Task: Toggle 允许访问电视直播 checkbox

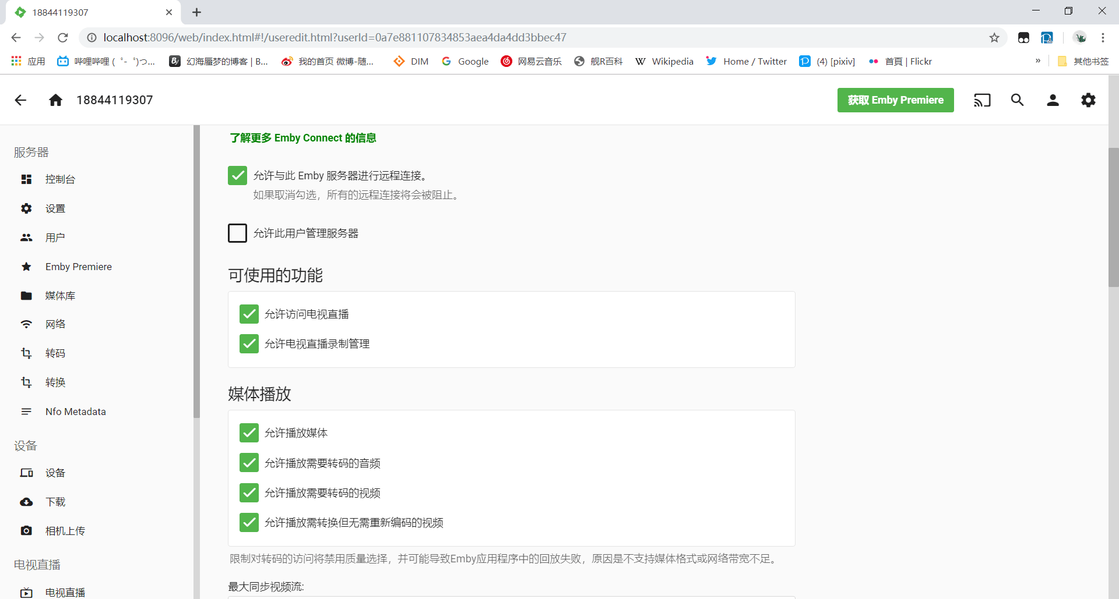Action: pyautogui.click(x=249, y=314)
